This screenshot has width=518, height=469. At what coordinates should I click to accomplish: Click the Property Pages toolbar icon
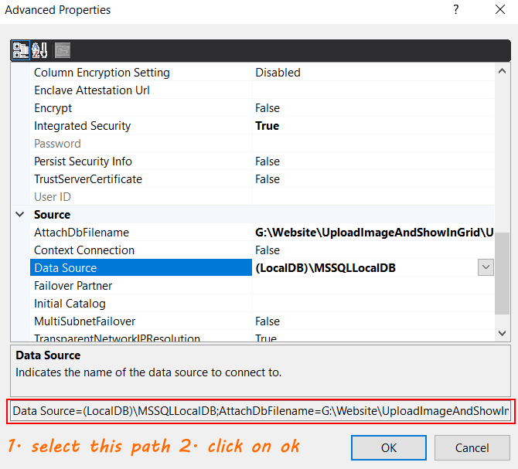coord(62,50)
